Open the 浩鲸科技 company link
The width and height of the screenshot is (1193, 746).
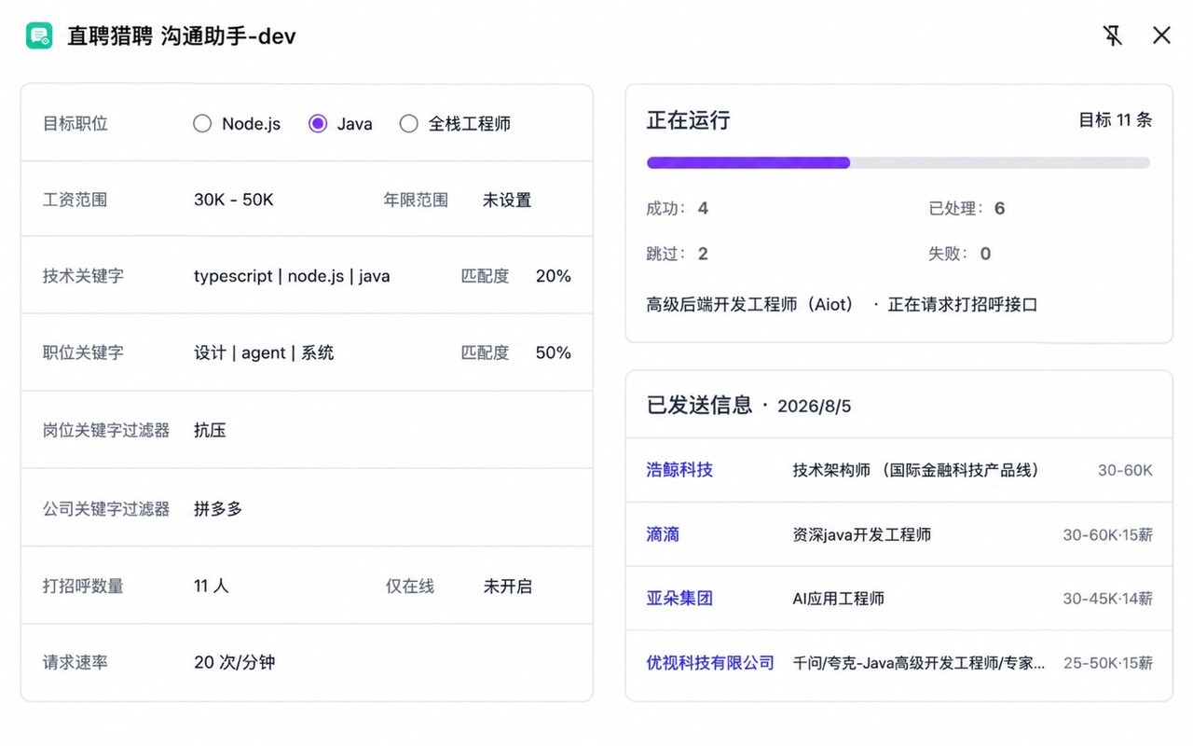coord(679,470)
